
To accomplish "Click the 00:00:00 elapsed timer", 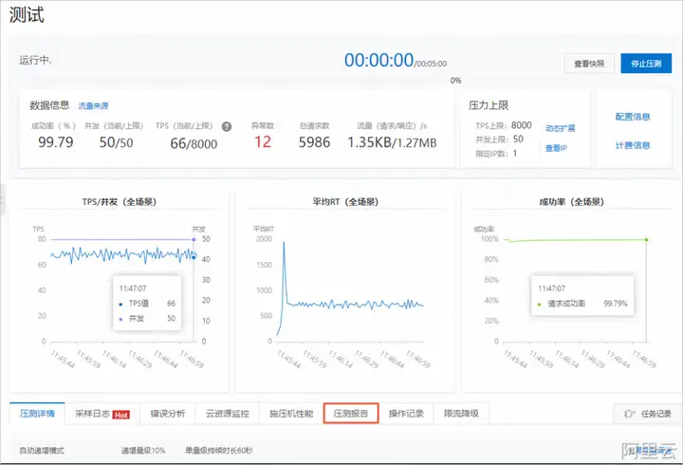I will [x=378, y=60].
